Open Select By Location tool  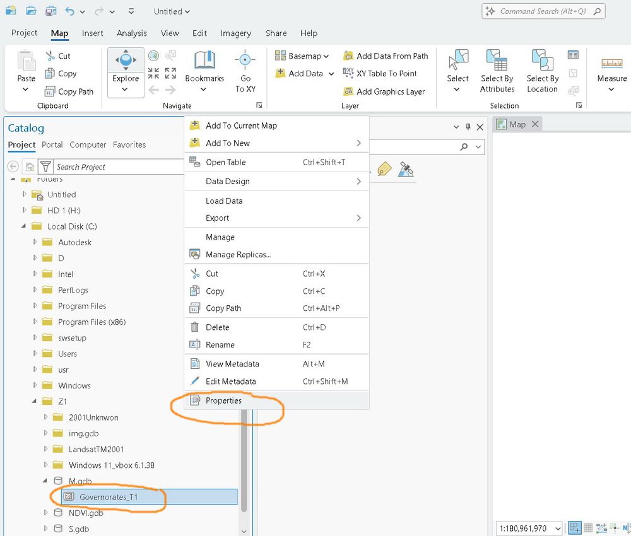tap(542, 71)
